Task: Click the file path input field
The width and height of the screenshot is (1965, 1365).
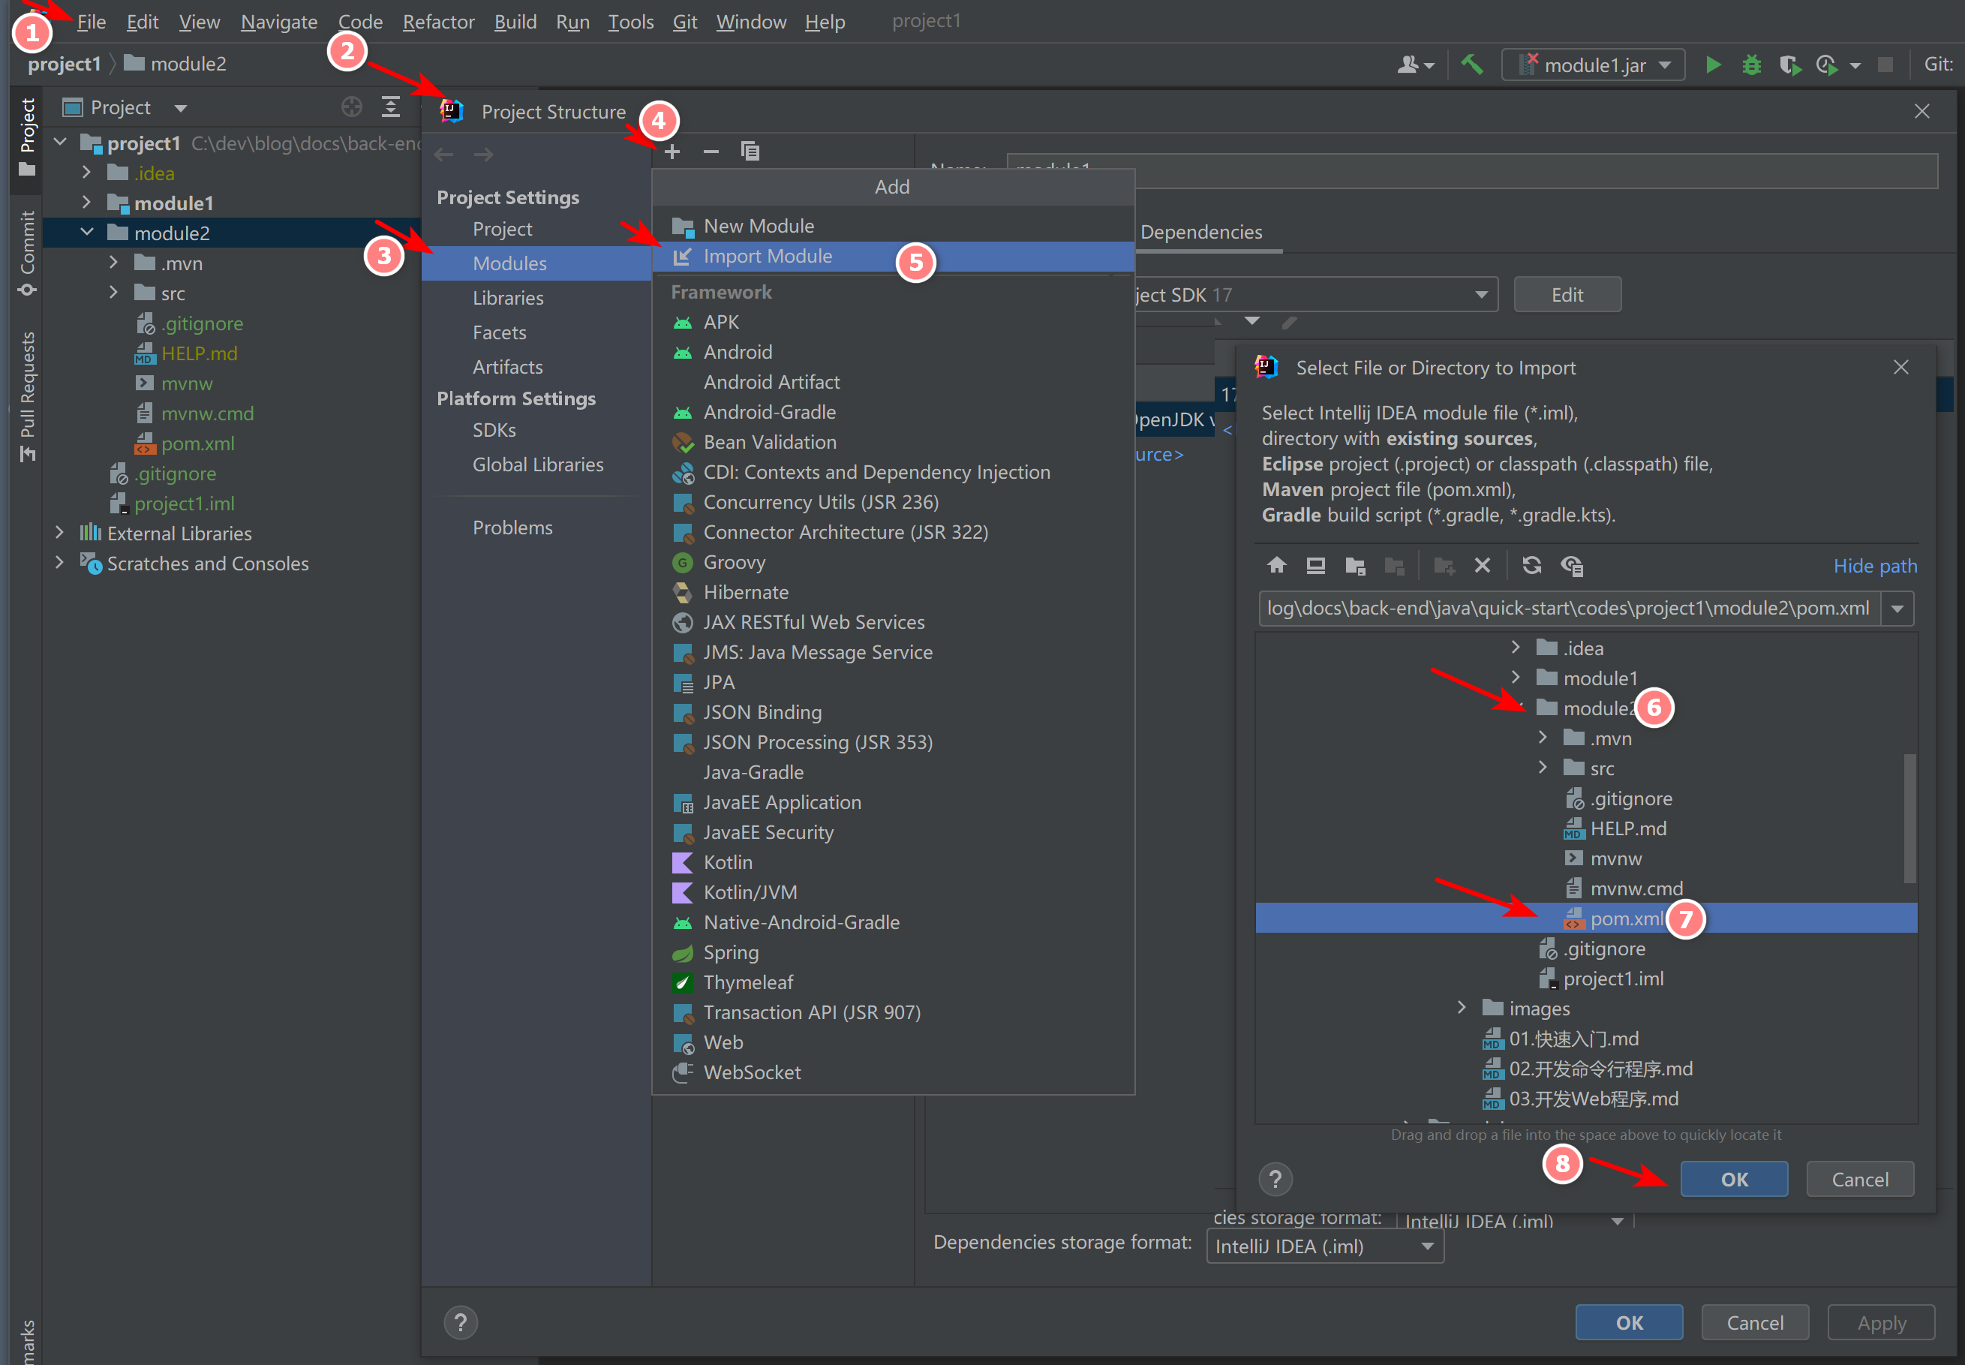Action: [x=1569, y=609]
